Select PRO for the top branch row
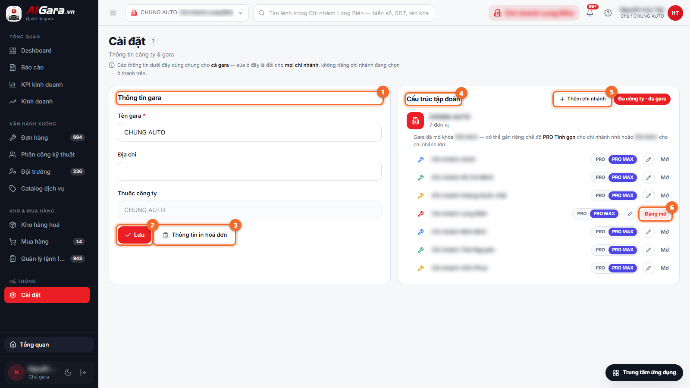 600,160
